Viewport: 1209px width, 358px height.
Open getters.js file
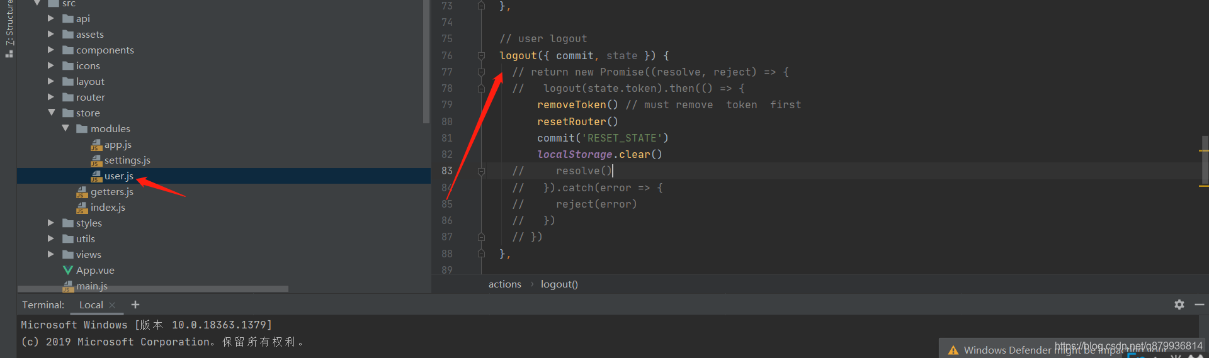point(111,191)
